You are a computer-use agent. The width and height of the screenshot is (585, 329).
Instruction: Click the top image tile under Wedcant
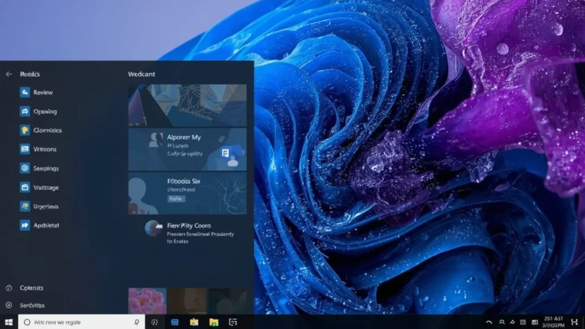tap(187, 105)
